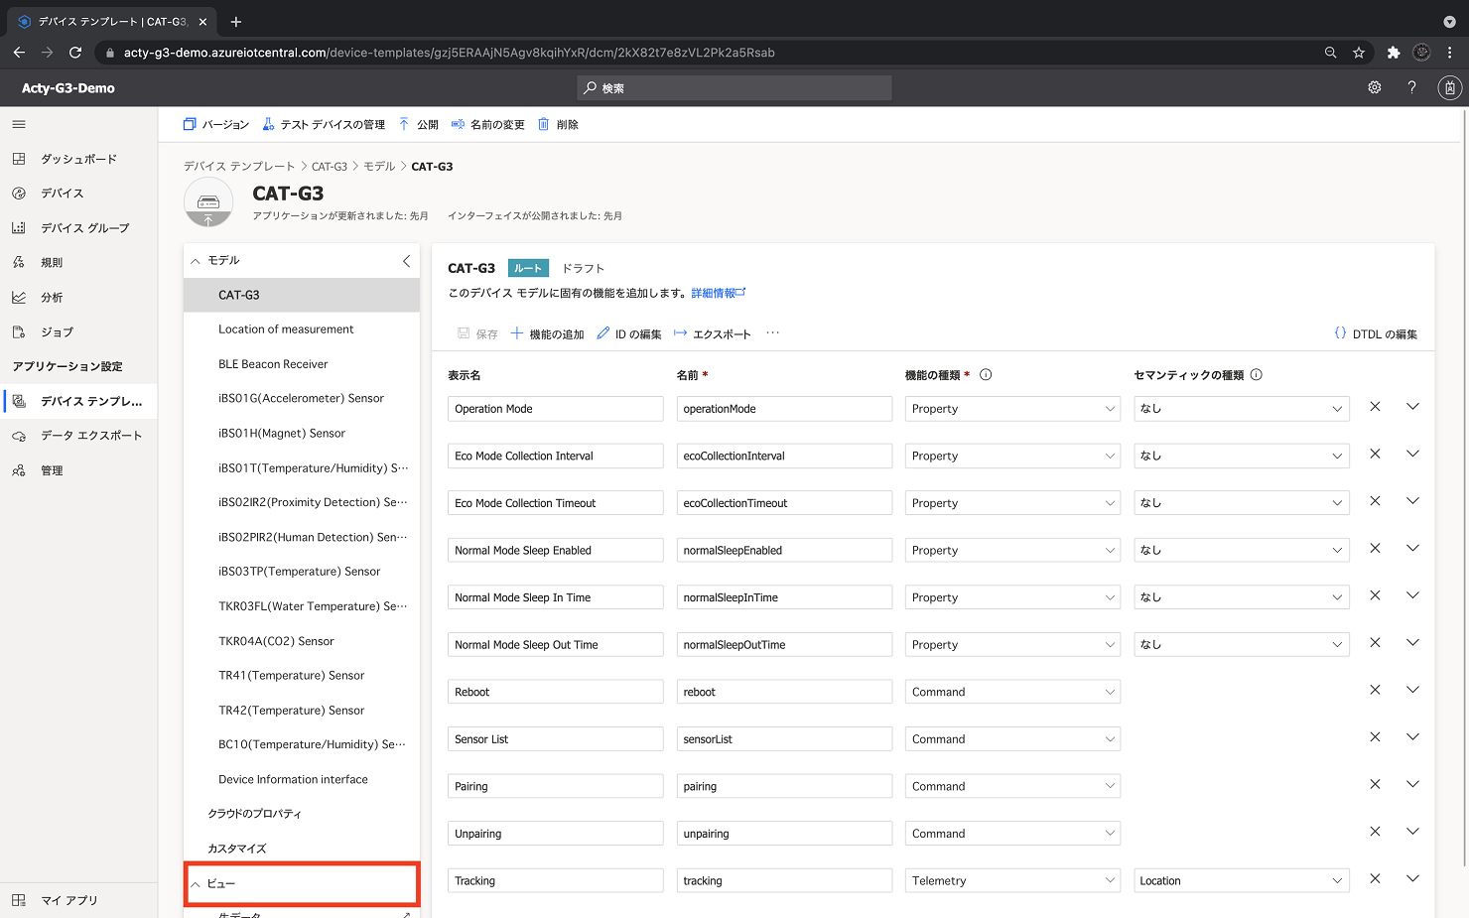Remove the Operation Mode capability row
The image size is (1469, 918).
coord(1375,407)
